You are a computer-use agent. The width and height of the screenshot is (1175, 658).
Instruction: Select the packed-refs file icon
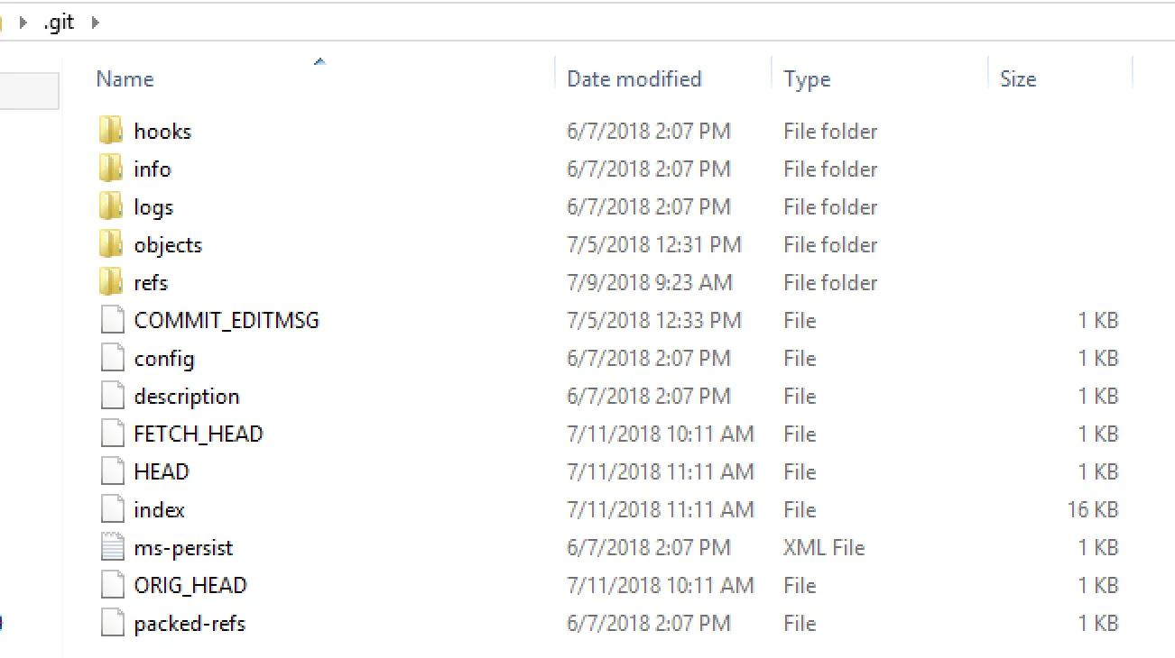coord(112,624)
